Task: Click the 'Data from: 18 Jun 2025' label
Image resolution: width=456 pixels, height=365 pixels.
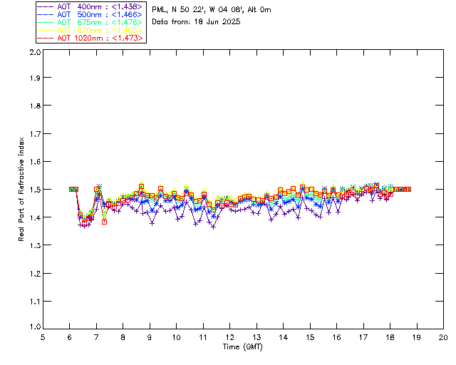Action: tap(196, 22)
